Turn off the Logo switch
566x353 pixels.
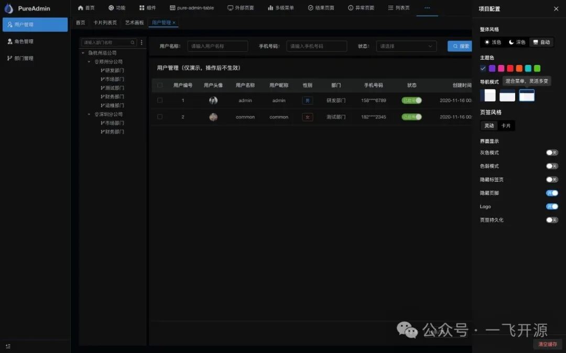point(552,207)
